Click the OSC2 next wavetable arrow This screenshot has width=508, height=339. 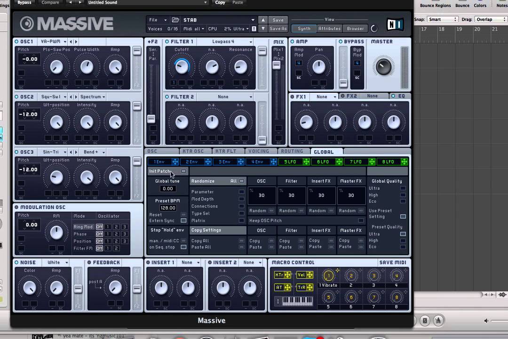(x=76, y=97)
